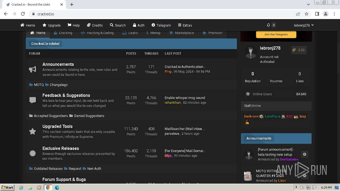
Task: Switch to the Marketplace tab
Action: (181, 33)
